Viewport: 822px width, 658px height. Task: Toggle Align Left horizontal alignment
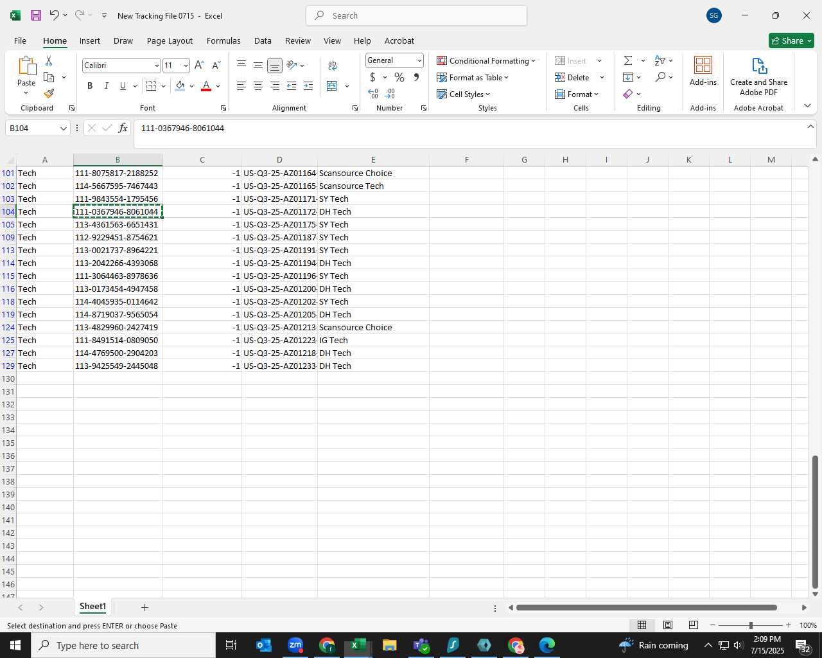(x=241, y=86)
